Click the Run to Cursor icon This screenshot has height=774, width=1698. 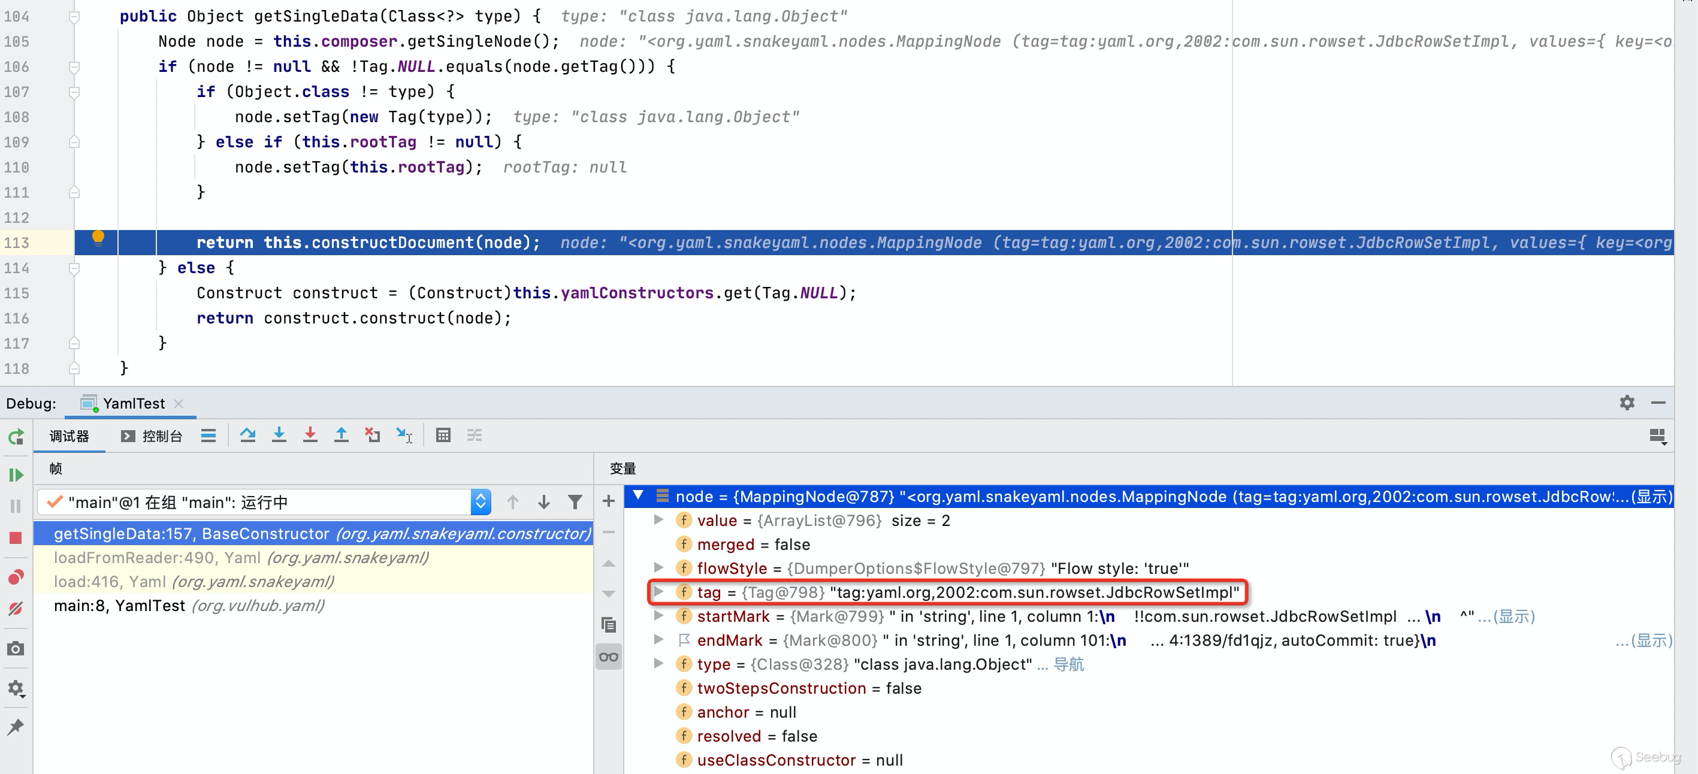coord(404,435)
